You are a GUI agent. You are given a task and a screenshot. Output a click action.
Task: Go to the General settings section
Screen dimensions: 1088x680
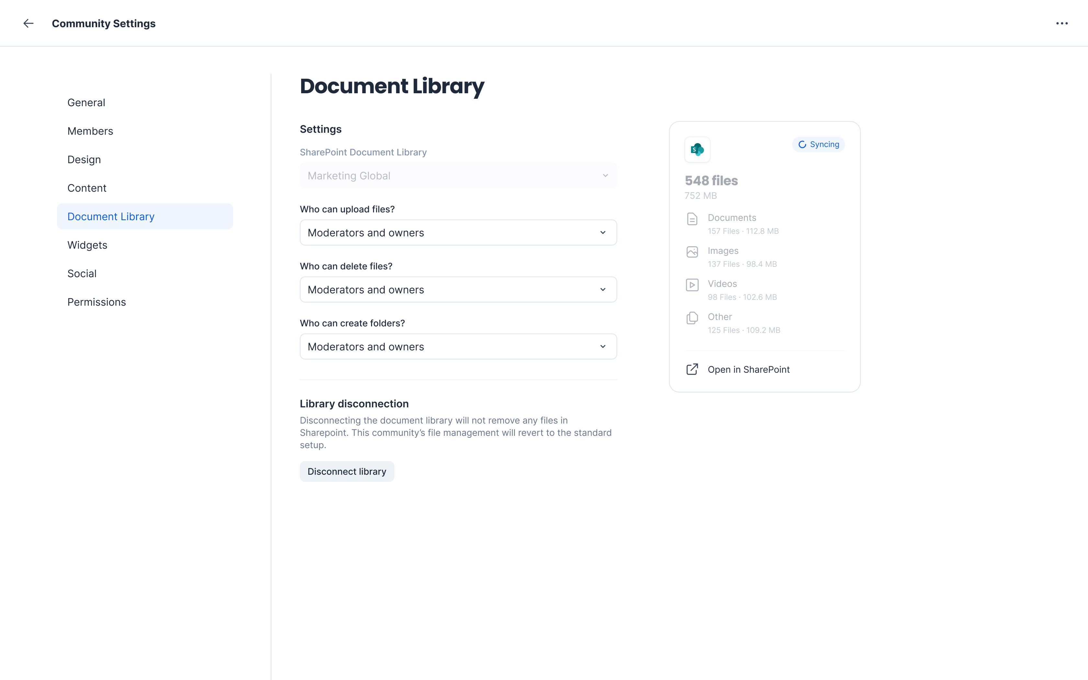[86, 103]
